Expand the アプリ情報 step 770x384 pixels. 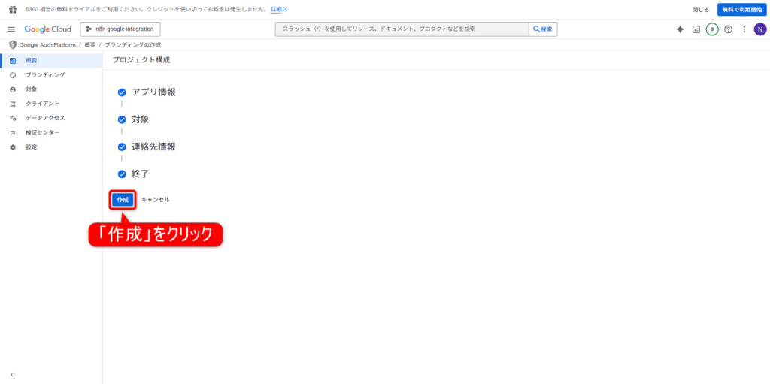pos(153,92)
